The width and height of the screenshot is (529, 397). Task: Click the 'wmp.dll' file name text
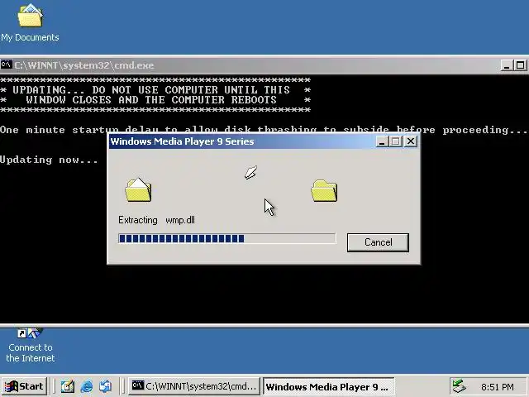pyautogui.click(x=180, y=220)
